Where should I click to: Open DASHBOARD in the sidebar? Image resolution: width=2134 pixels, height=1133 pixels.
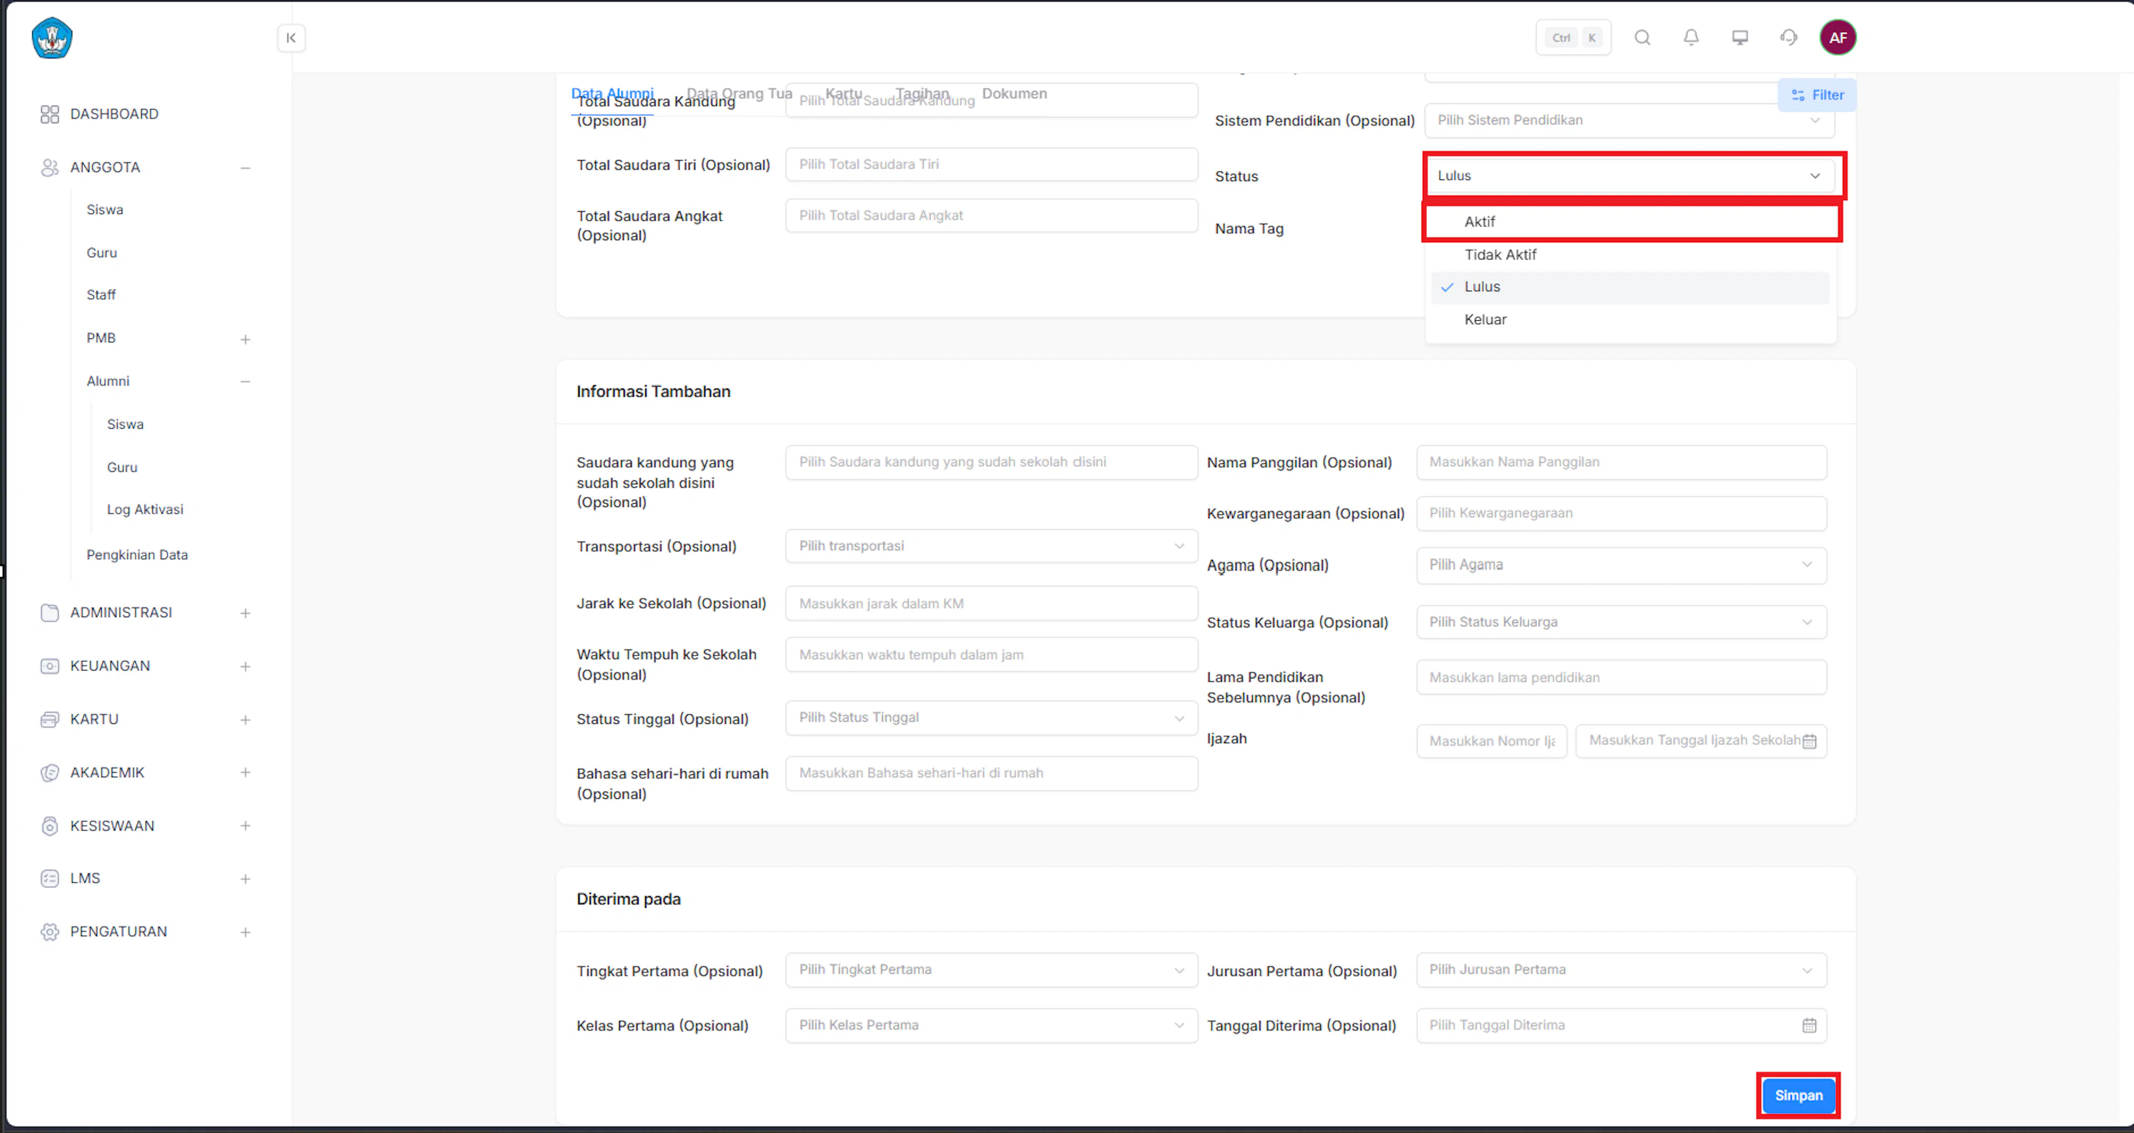point(114,113)
